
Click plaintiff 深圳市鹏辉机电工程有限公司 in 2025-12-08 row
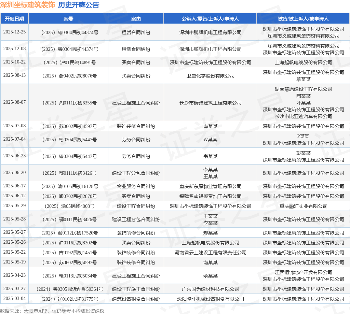(211, 49)
